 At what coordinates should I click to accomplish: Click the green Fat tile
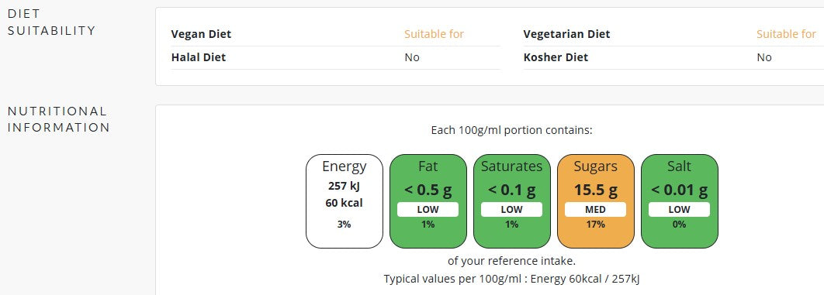[428, 201]
